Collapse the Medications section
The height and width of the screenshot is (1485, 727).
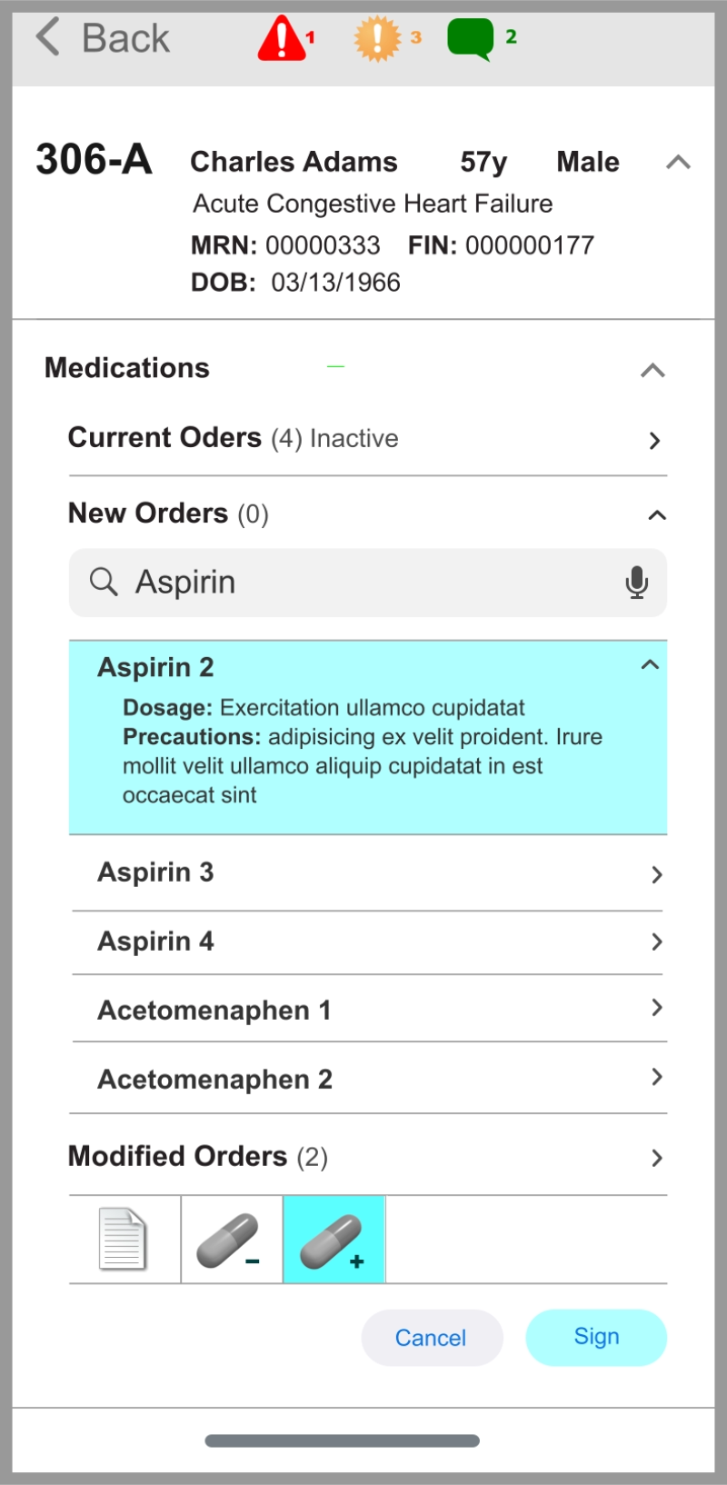(x=652, y=370)
